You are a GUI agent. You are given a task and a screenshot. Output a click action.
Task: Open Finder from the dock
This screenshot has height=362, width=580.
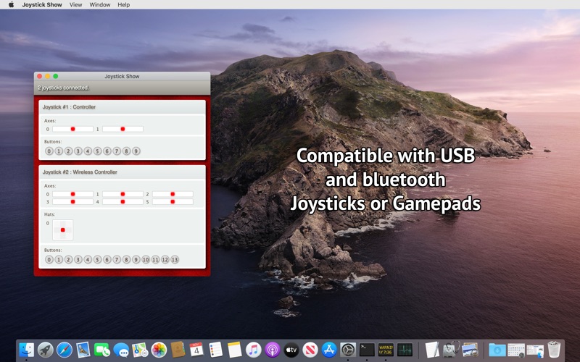[26, 350]
